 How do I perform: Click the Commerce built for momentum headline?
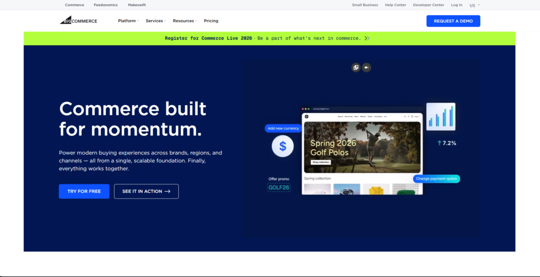(x=132, y=119)
